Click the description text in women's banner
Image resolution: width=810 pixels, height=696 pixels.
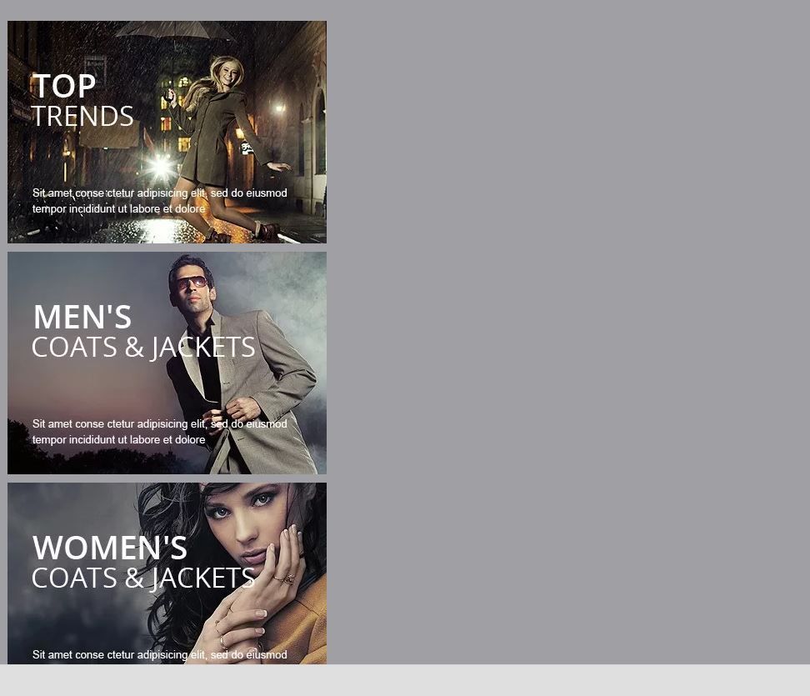pos(159,655)
